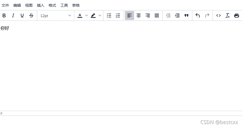
Task: Increase paragraph indent
Action: point(177,15)
